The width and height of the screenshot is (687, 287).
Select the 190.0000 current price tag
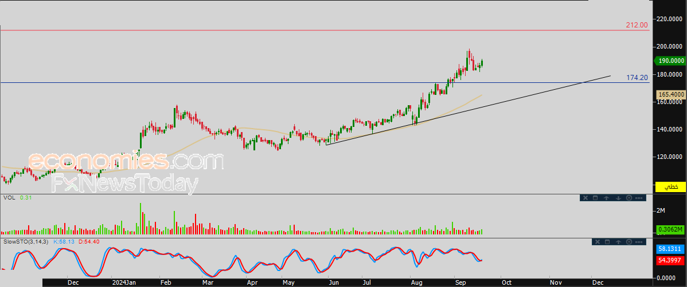pos(670,61)
